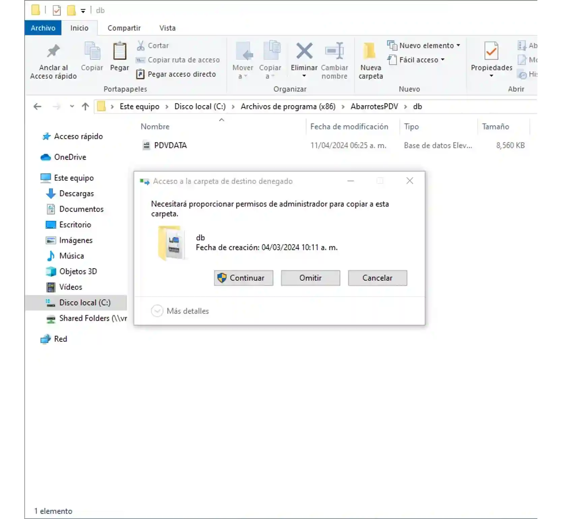Open recent locations dropdown chevron
Image resolution: width=562 pixels, height=519 pixels.
[x=72, y=107]
